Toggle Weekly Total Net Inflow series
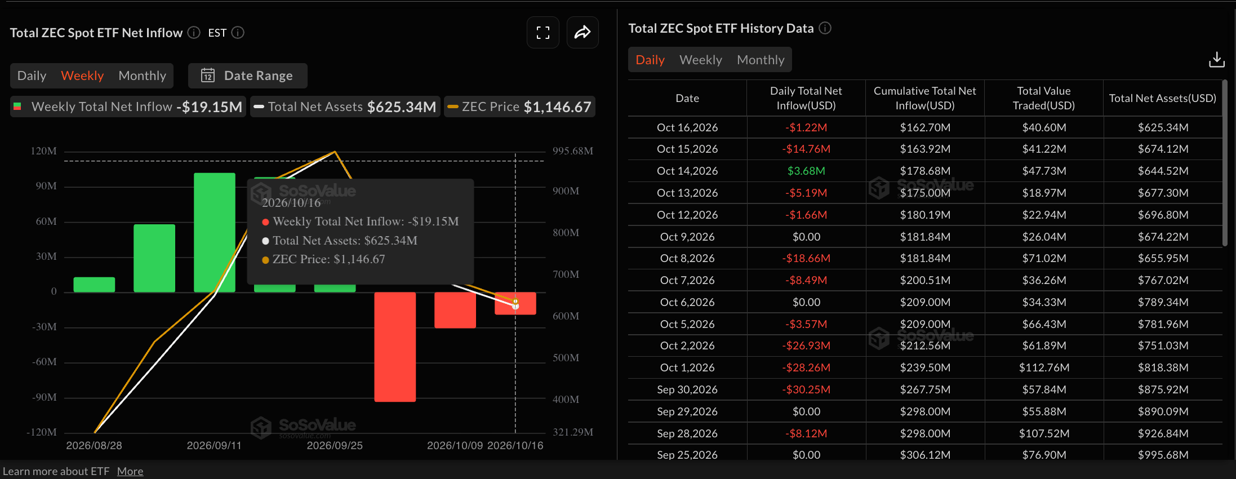This screenshot has height=479, width=1236. click(128, 107)
